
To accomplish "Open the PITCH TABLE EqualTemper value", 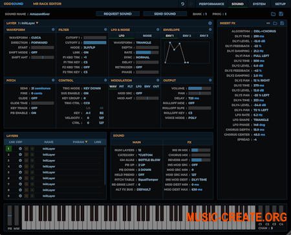I will 148,179.
